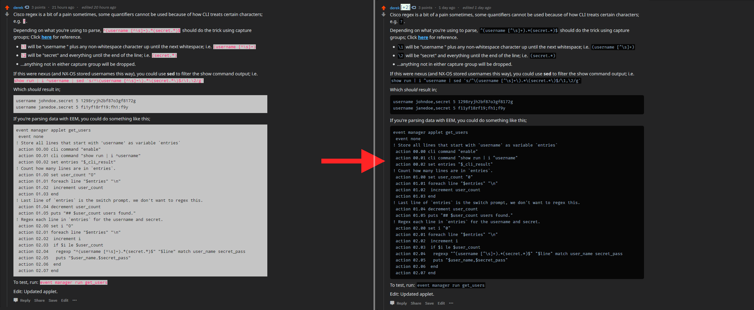Click the dark '?' inline code after e.g., right panel
This screenshot has height=310, width=754.
pos(401,22)
